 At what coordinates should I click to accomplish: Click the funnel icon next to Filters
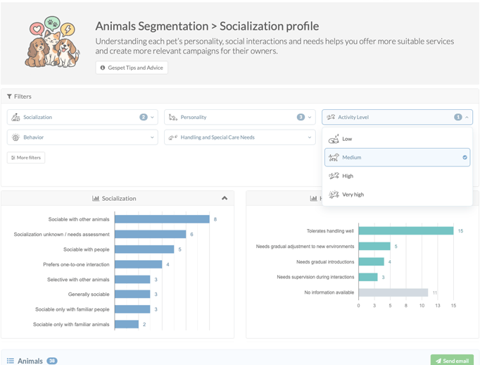(9, 97)
